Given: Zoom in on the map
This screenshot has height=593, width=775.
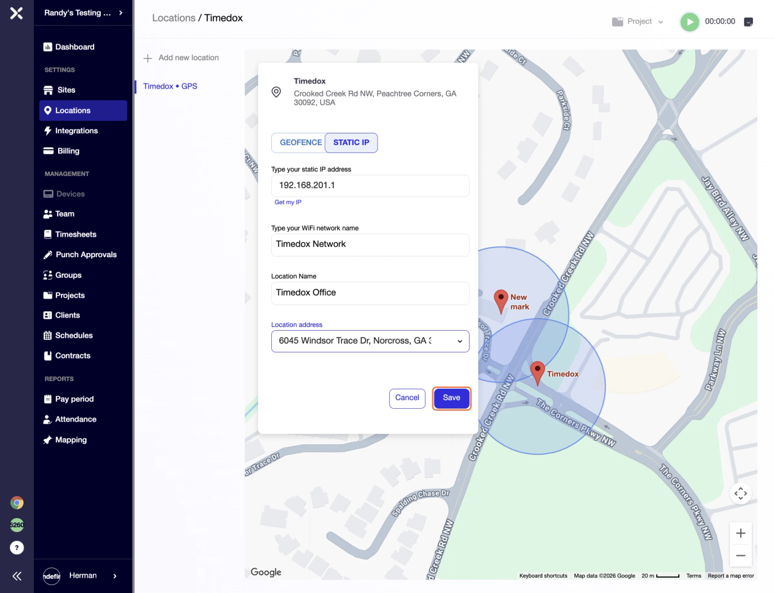Looking at the screenshot, I should [741, 533].
